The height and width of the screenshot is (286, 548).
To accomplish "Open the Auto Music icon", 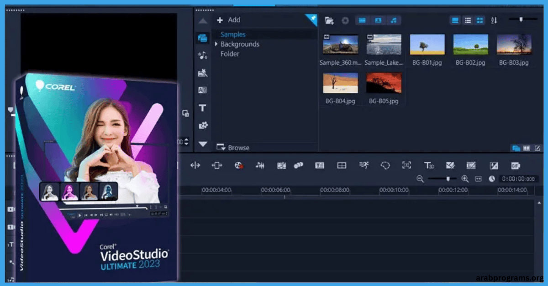I will pos(281,165).
